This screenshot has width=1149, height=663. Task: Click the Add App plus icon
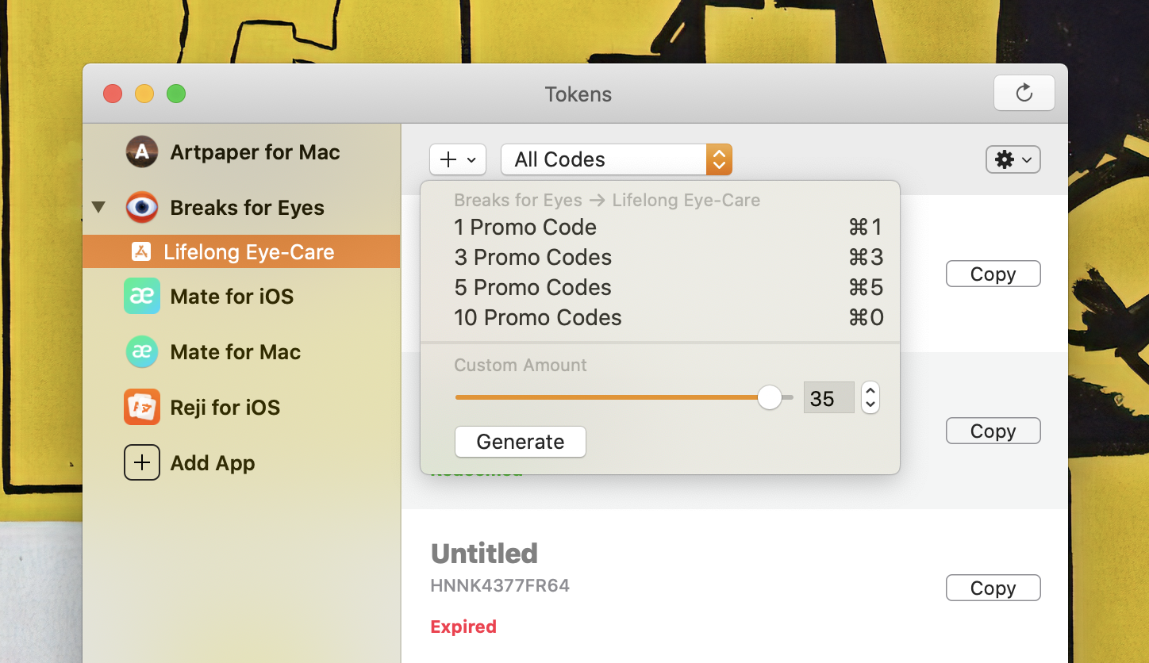click(x=142, y=463)
